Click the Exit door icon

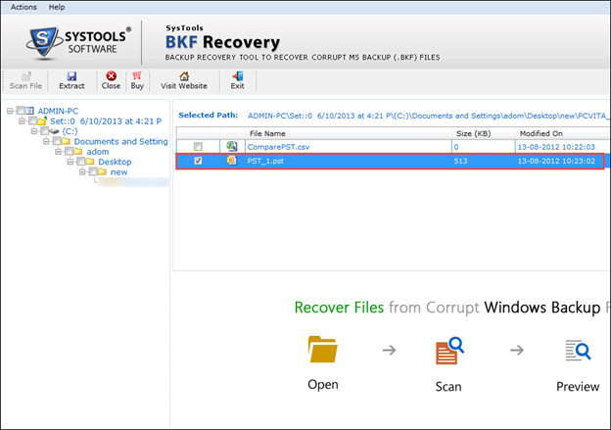point(237,75)
